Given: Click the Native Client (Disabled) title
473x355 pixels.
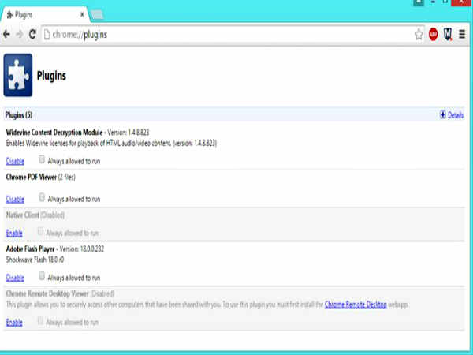Looking at the screenshot, I should (x=35, y=215).
